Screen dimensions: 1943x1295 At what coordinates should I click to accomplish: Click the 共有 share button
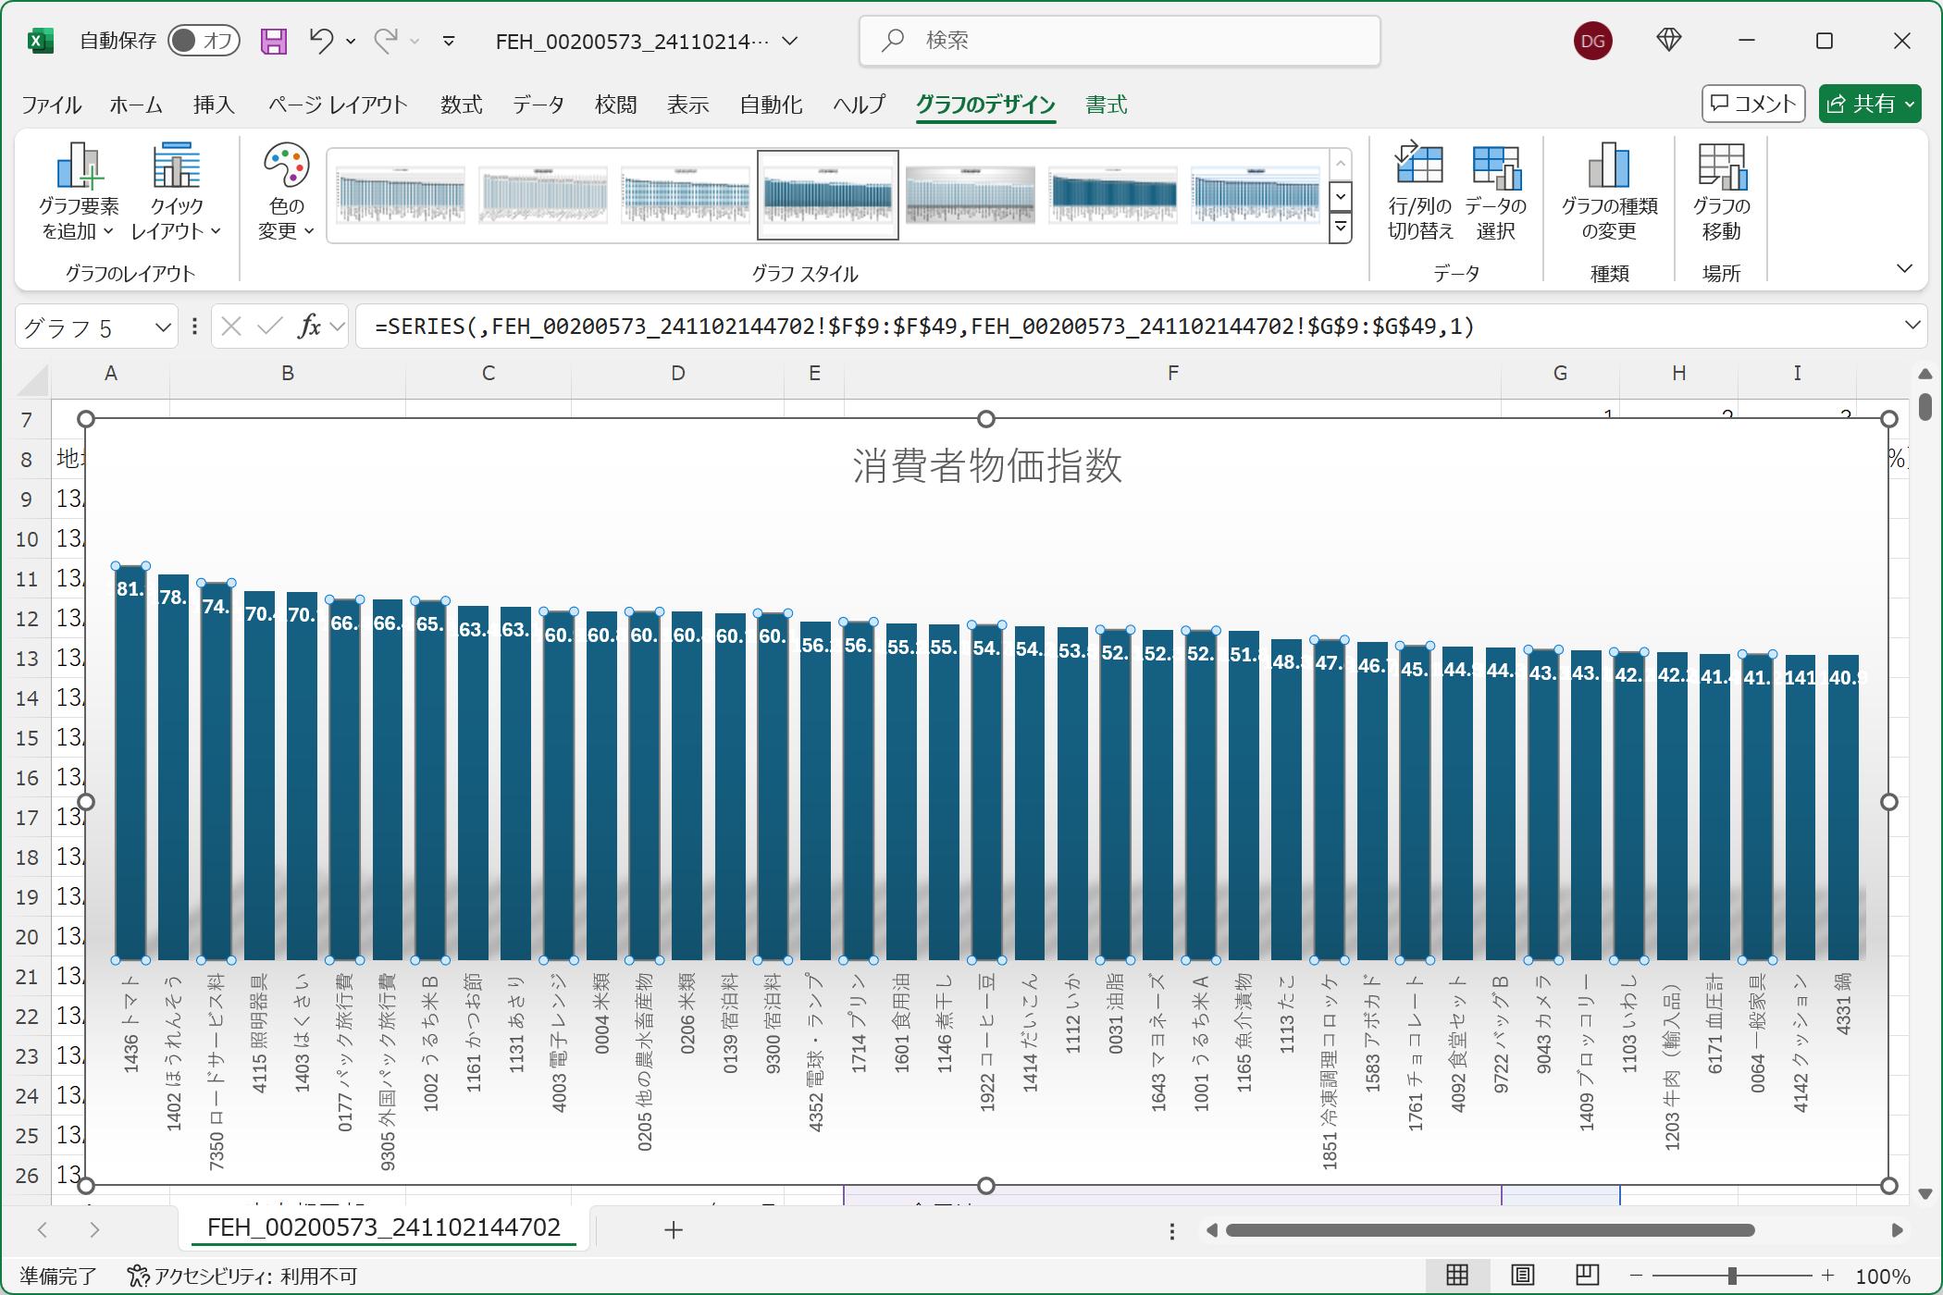click(x=1870, y=104)
